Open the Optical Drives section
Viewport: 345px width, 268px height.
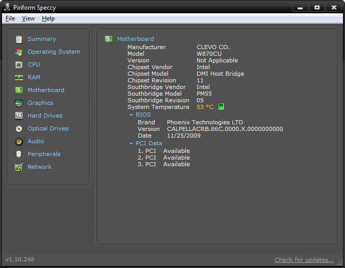coord(48,128)
